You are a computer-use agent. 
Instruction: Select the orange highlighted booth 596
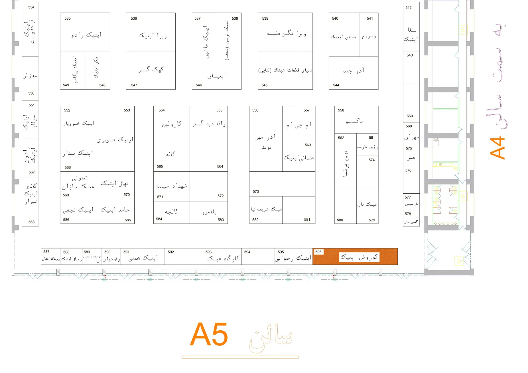pyautogui.click(x=355, y=257)
